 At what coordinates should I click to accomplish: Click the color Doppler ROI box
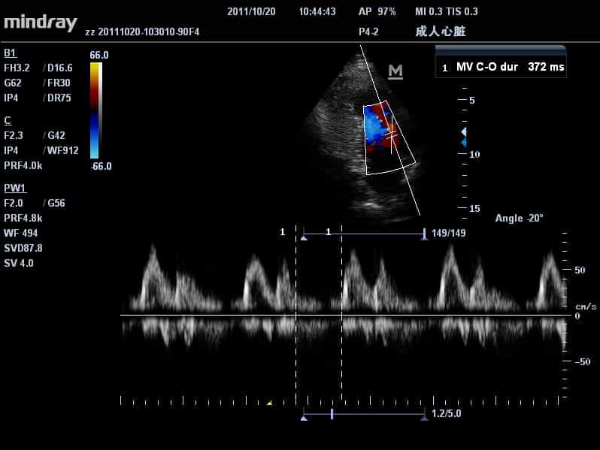point(389,137)
